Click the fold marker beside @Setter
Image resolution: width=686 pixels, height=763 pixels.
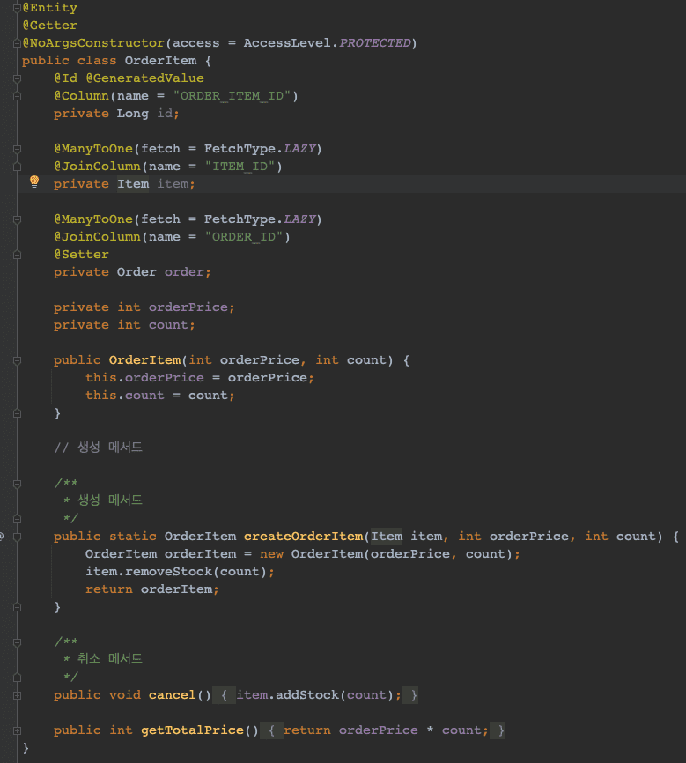click(x=17, y=255)
